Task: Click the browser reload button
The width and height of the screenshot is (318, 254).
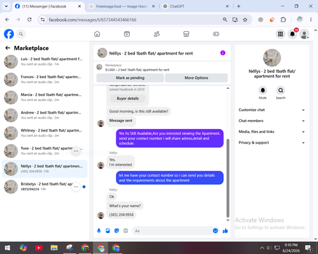Action: coord(29,20)
